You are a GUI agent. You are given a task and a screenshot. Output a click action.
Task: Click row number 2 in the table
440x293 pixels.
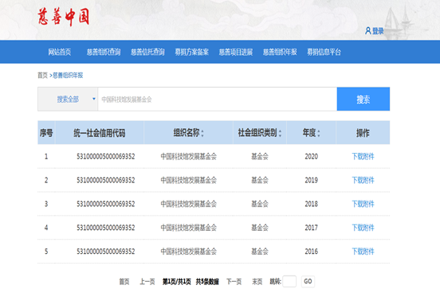tap(46, 180)
